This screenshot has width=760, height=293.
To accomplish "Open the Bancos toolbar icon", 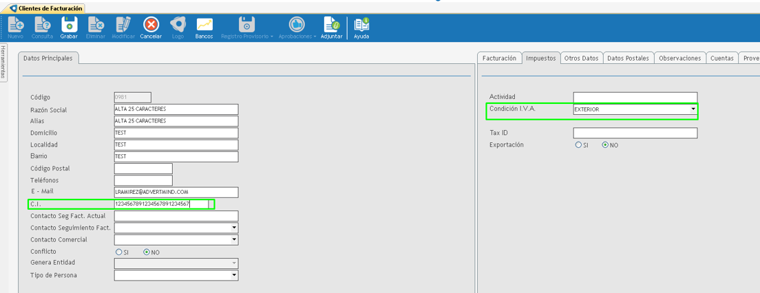I will (204, 27).
